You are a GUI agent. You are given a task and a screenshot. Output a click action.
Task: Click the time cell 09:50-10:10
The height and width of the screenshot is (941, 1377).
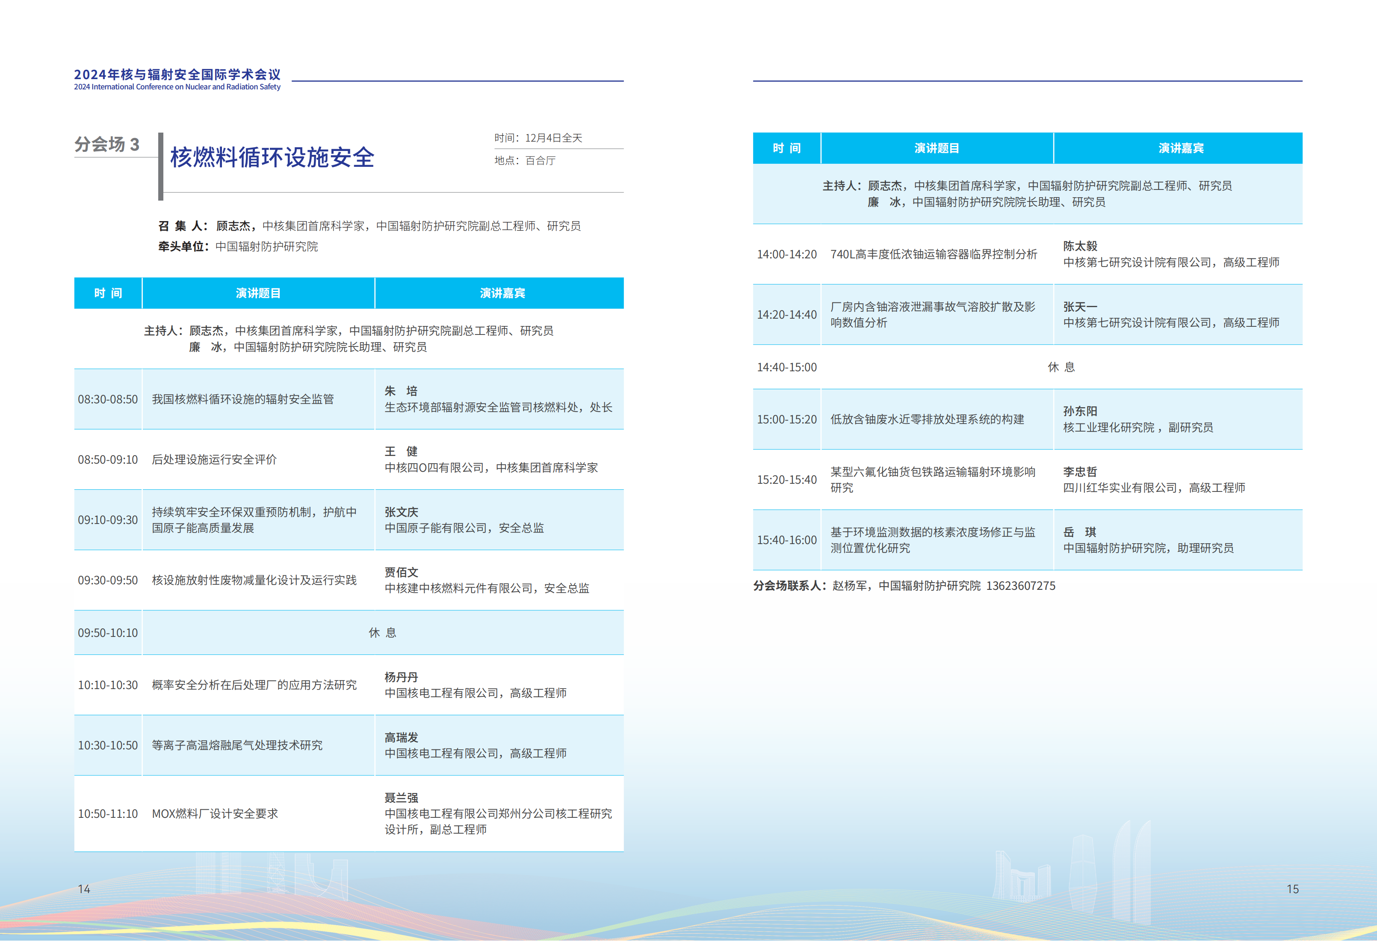pos(108,633)
